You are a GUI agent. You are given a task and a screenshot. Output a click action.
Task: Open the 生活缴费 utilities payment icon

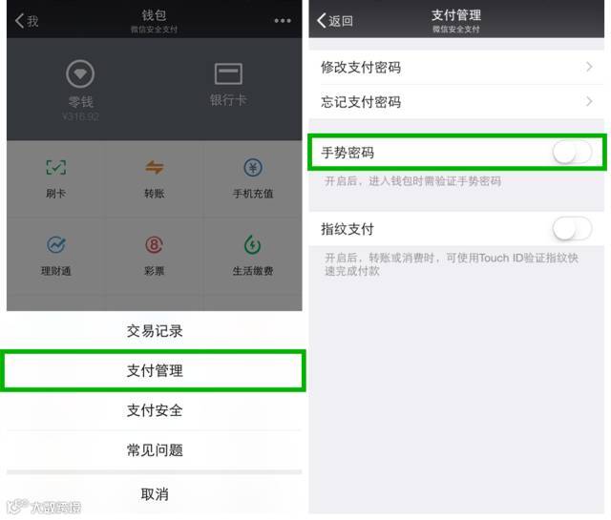[x=253, y=244]
